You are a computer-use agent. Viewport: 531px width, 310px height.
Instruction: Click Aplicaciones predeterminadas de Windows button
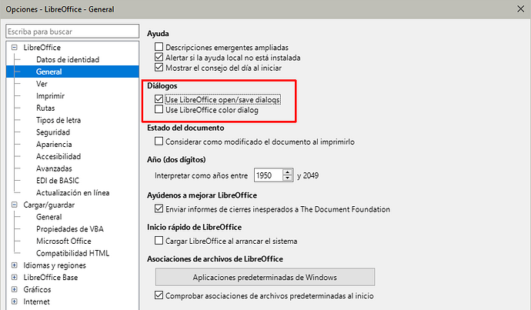coord(265,277)
